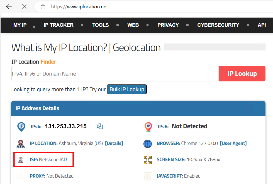The width and height of the screenshot is (273, 184).
Task: Click the red IP Lookup button
Action: click(x=242, y=74)
